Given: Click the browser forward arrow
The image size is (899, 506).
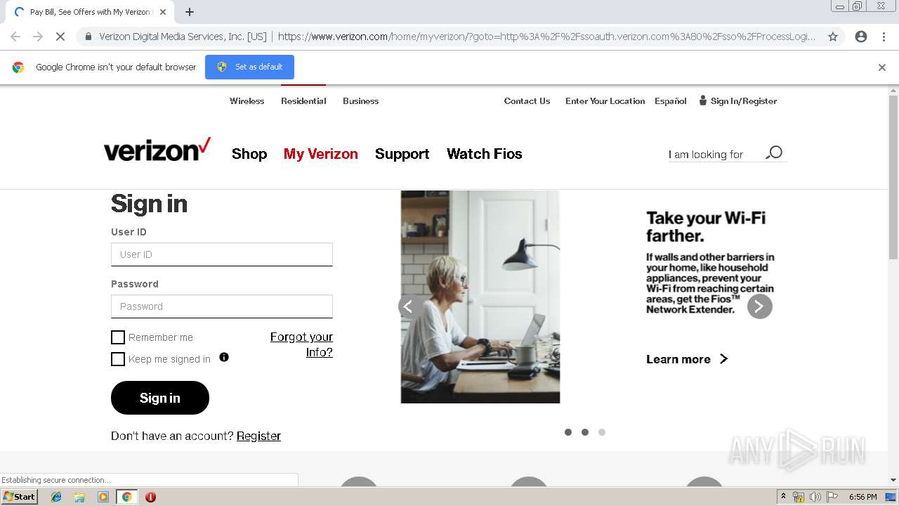Looking at the screenshot, I should pyautogui.click(x=38, y=37).
